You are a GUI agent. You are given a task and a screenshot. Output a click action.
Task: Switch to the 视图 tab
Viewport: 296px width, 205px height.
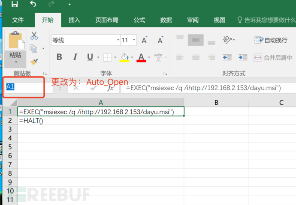click(x=219, y=20)
